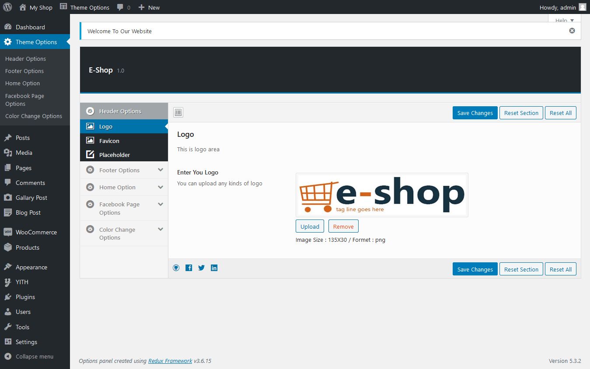Viewport: 590px width, 369px height.
Task: Select the Favicon panel tab
Action: point(124,141)
